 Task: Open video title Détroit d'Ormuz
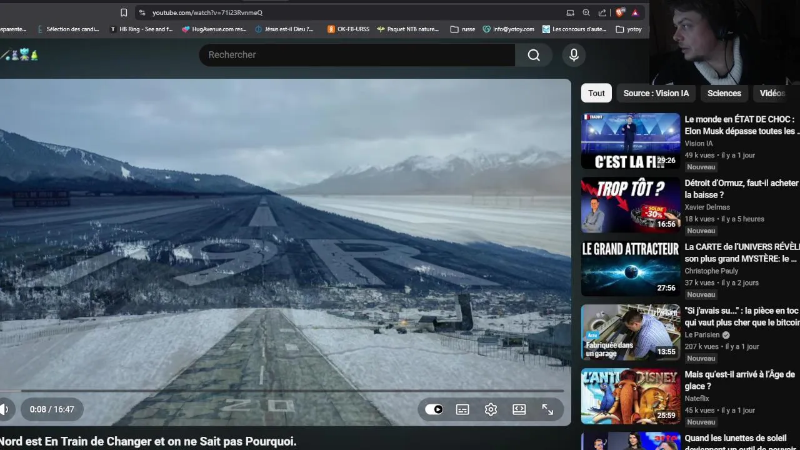[742, 189]
